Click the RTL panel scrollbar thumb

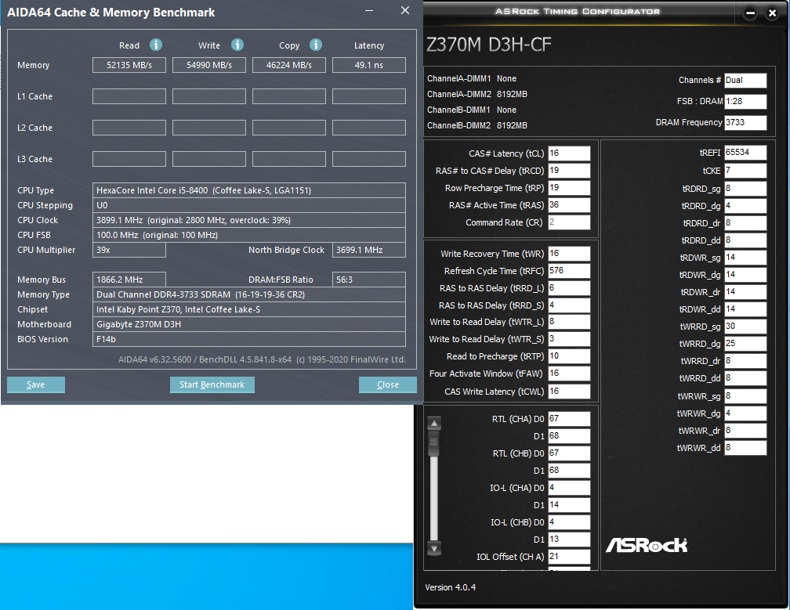pyautogui.click(x=434, y=444)
